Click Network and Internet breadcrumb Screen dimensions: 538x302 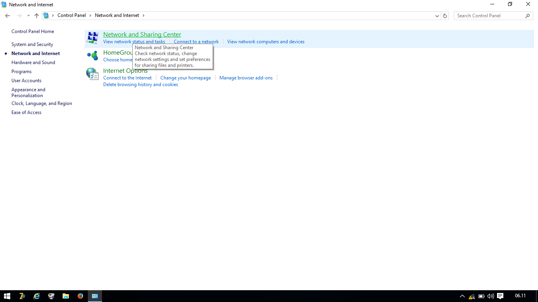click(117, 15)
